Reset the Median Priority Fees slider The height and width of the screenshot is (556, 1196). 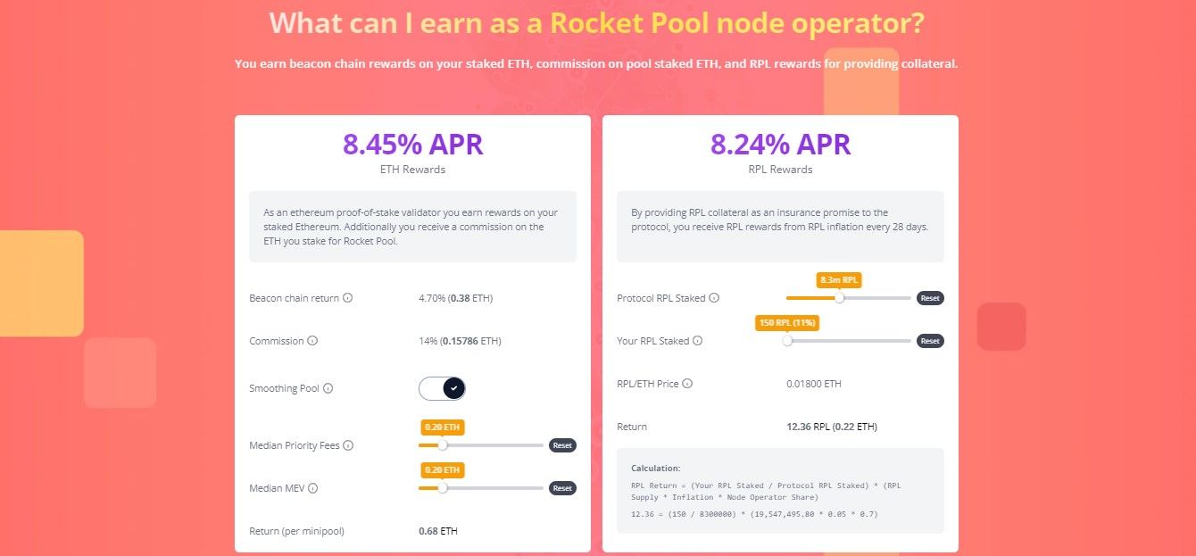point(562,445)
